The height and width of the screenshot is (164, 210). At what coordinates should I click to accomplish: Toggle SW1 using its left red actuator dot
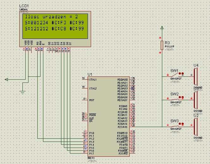tap(180, 73)
